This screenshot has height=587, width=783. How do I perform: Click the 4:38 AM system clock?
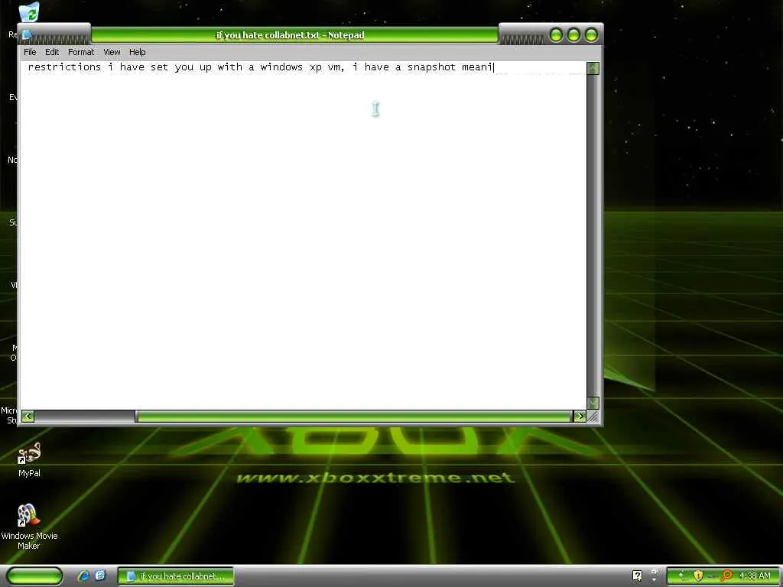755,576
